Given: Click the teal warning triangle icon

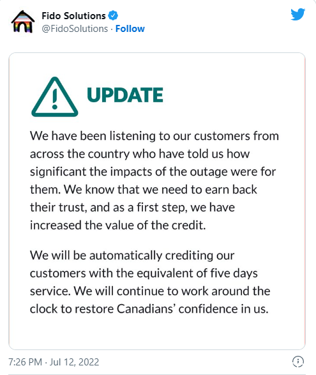Looking at the screenshot, I should point(55,97).
